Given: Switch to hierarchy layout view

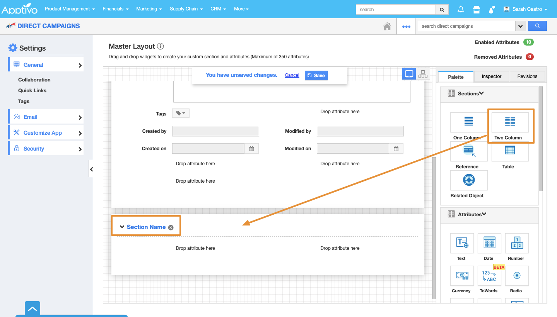Looking at the screenshot, I should tap(423, 74).
